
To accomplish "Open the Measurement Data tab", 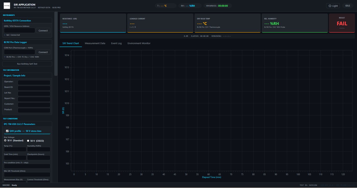I will [95, 43].
